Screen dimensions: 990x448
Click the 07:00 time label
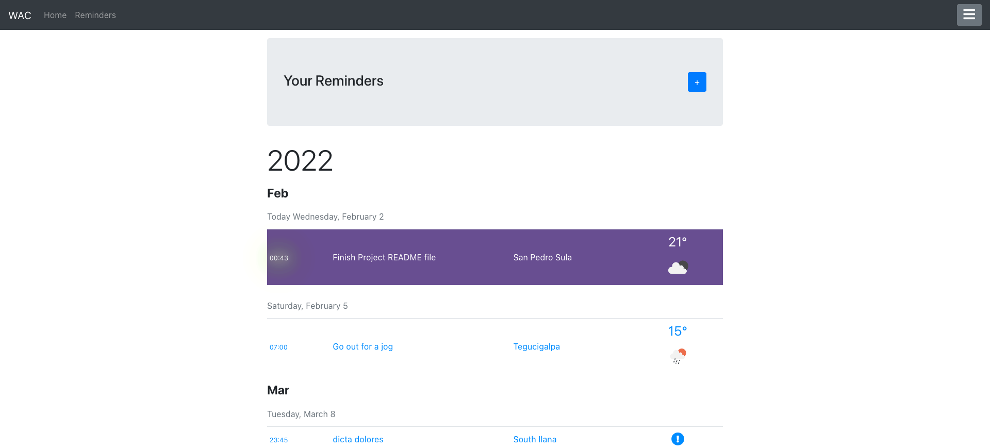278,347
